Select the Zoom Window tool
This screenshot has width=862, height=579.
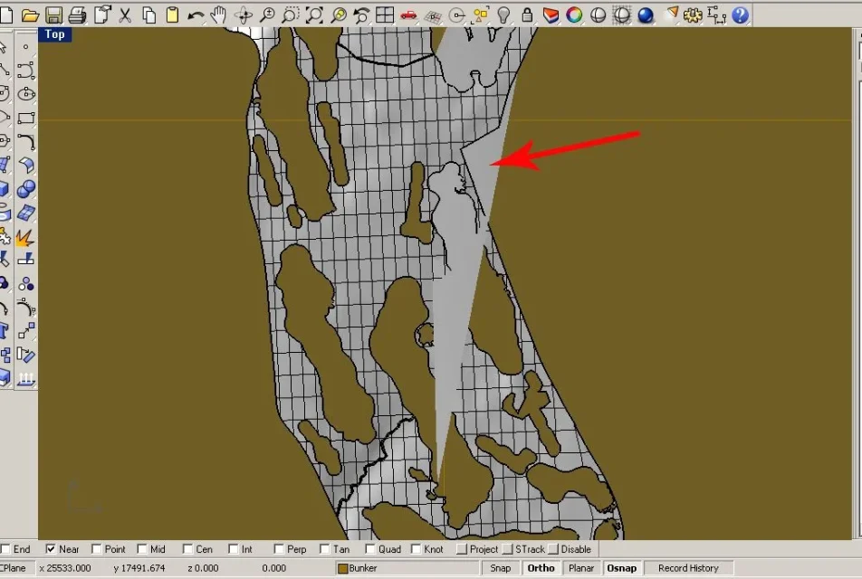(291, 14)
